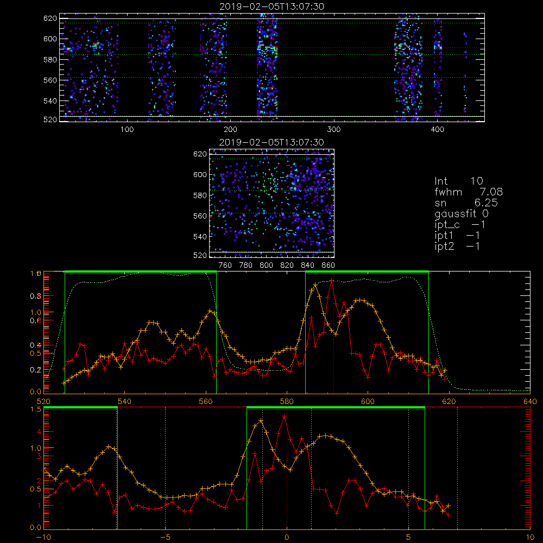Screen dimensions: 543x543
Task: Click the red dotted center line in profile plot
Action: (333, 332)
